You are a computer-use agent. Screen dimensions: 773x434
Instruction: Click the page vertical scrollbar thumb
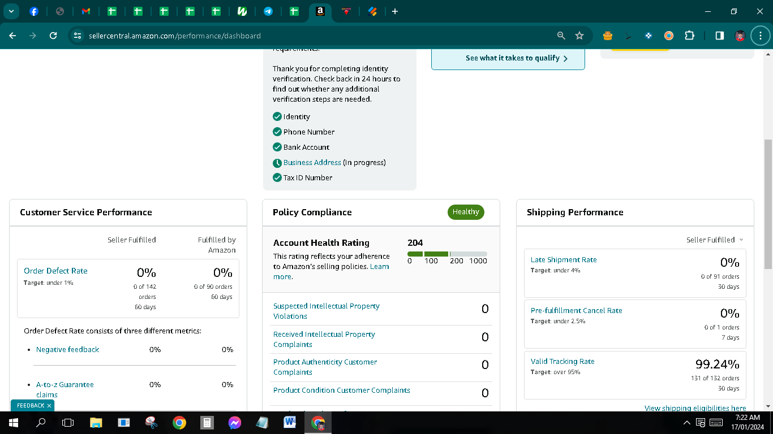(x=767, y=204)
